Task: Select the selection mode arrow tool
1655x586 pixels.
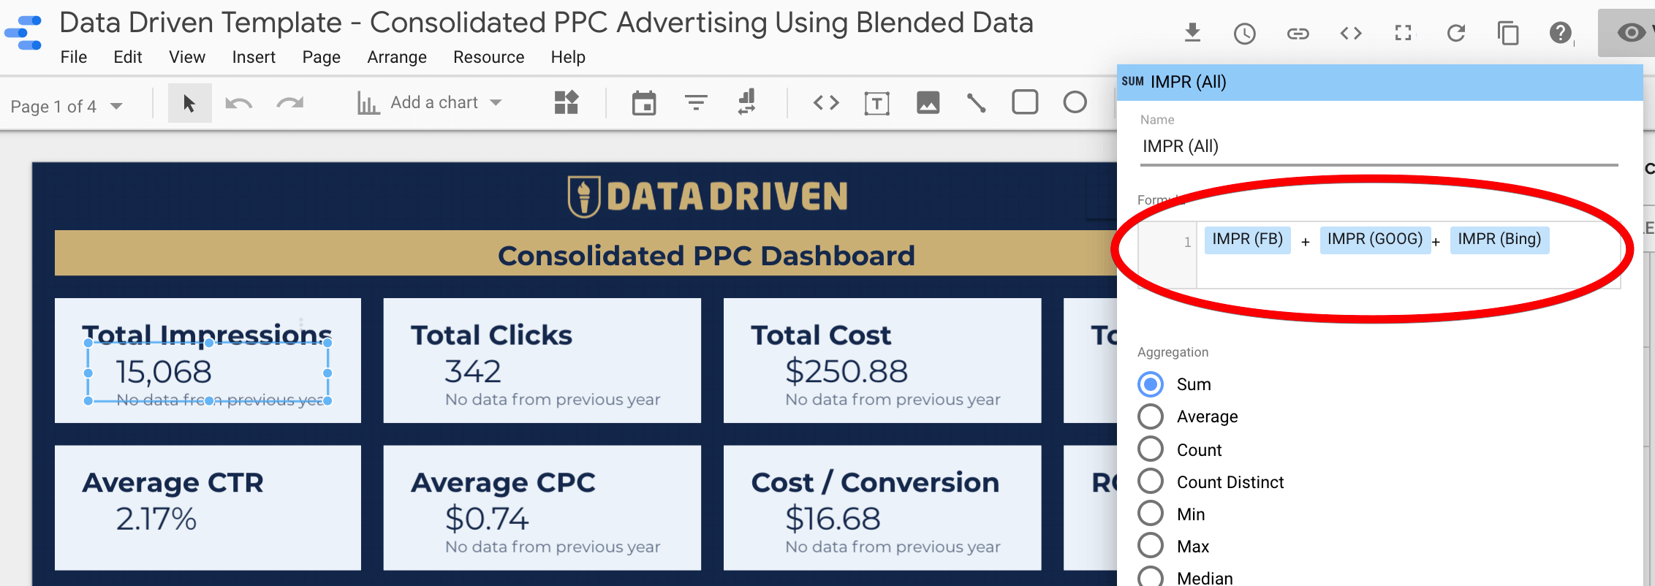Action: (x=189, y=103)
